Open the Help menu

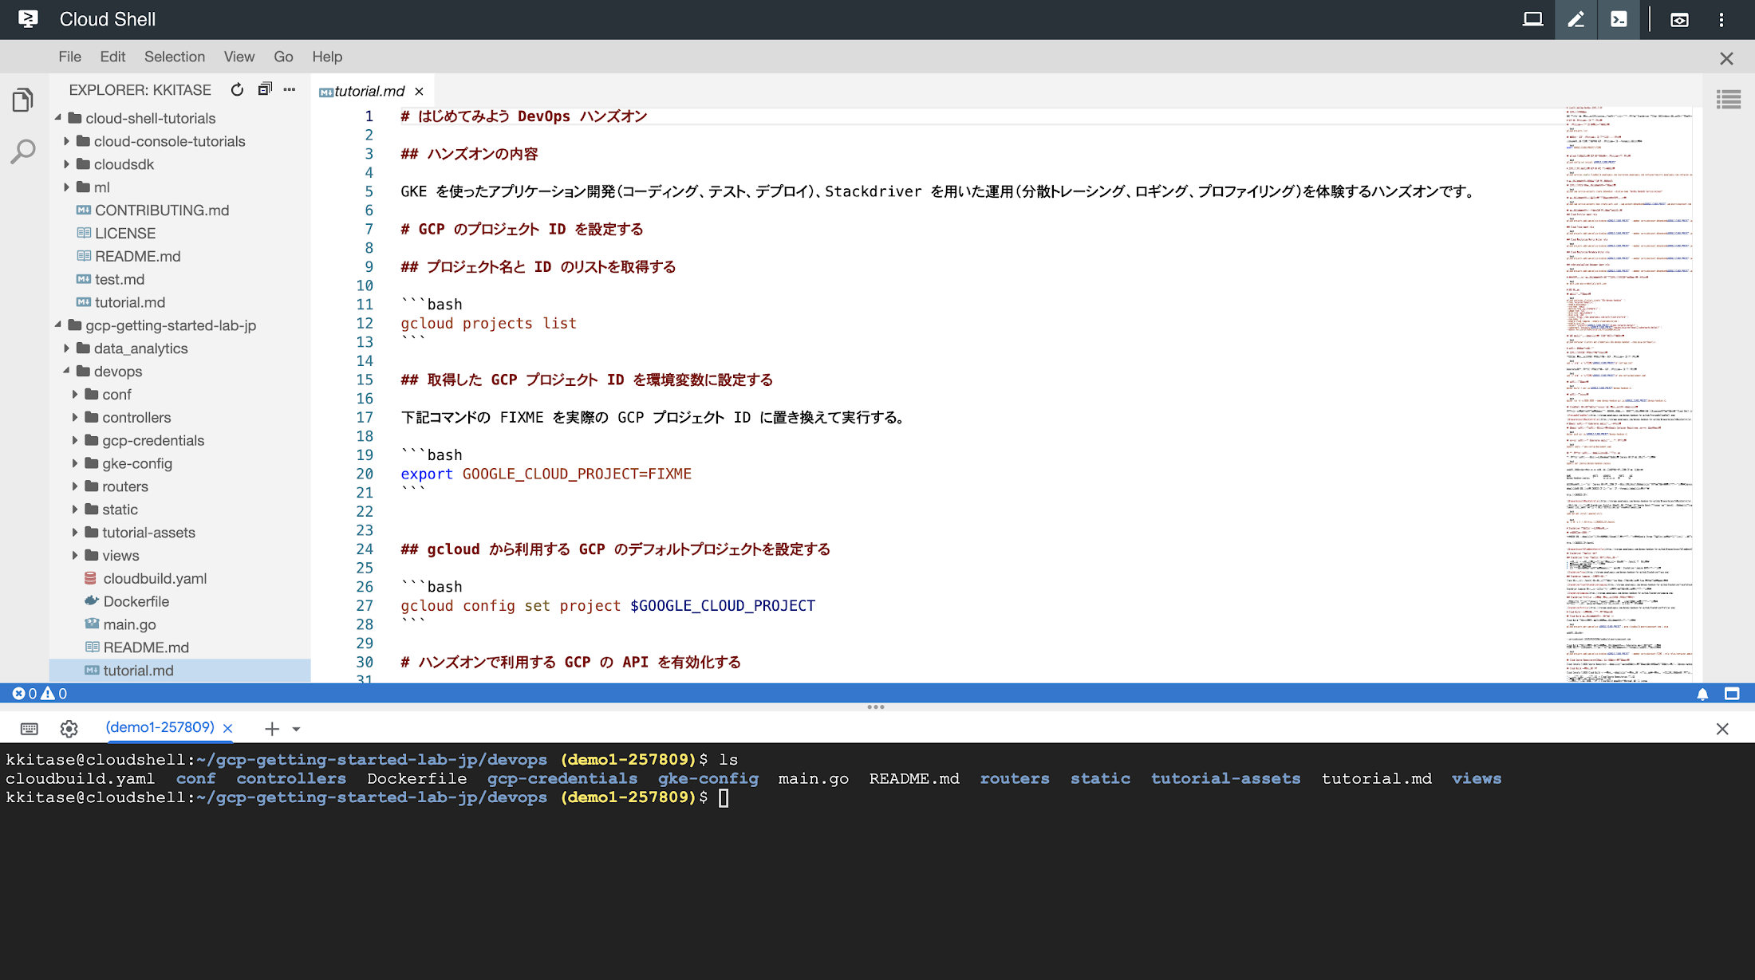click(327, 57)
